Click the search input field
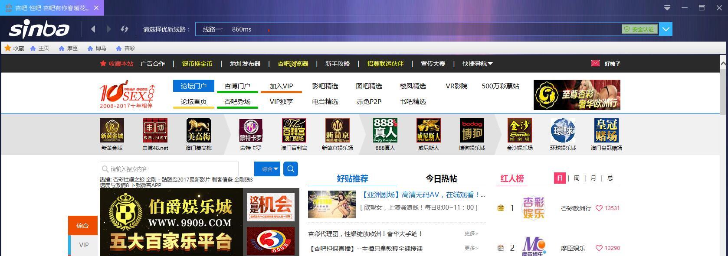The height and width of the screenshot is (256, 728). tap(169, 169)
